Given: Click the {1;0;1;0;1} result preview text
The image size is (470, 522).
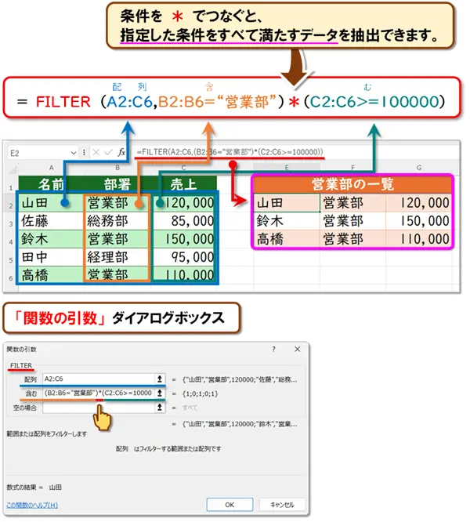Looking at the screenshot, I should 200,393.
